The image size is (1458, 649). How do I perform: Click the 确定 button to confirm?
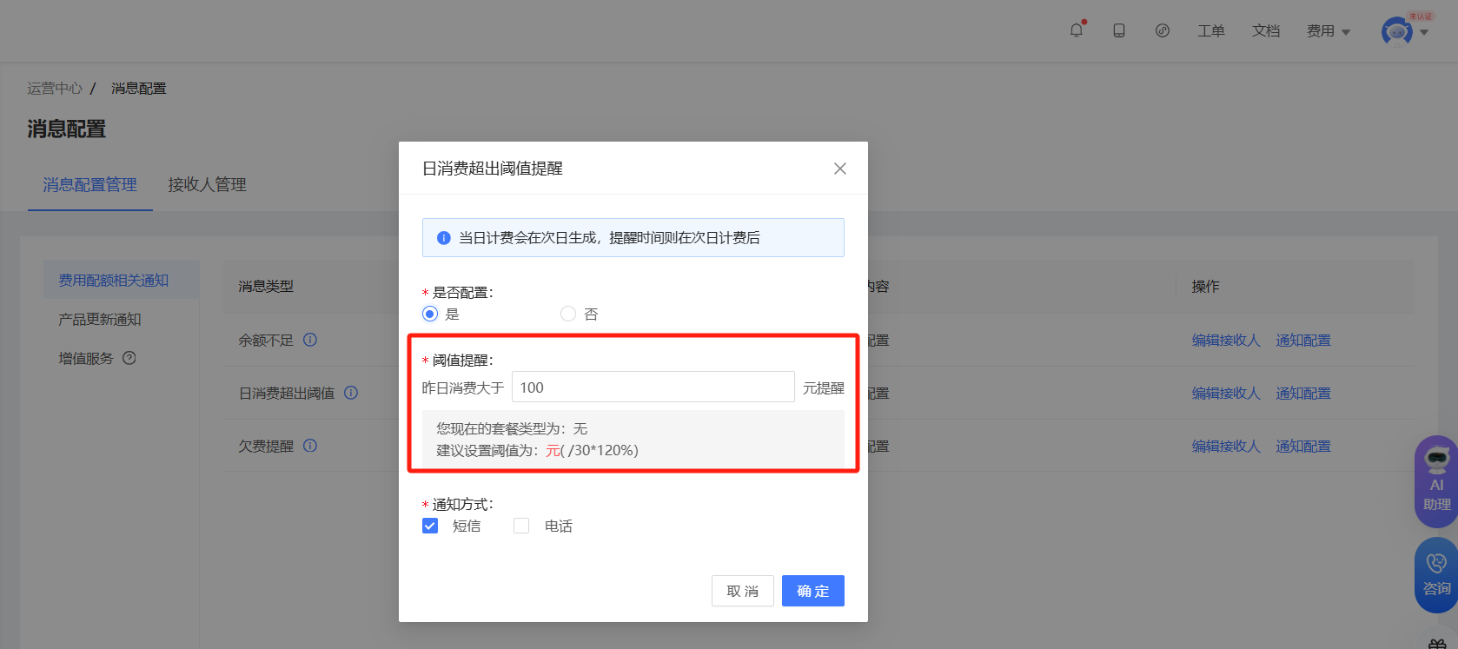(x=812, y=591)
